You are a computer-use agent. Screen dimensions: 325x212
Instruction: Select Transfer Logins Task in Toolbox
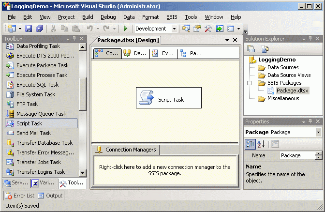point(41,172)
